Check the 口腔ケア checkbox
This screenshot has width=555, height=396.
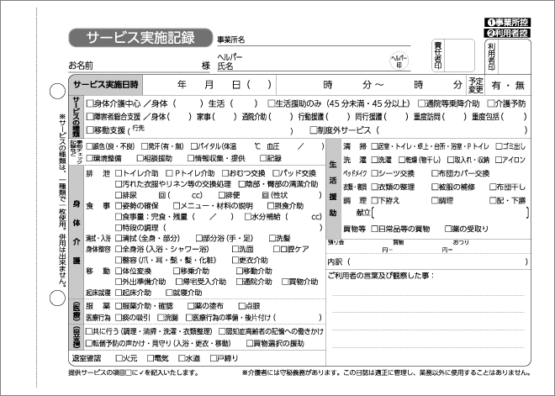point(277,249)
